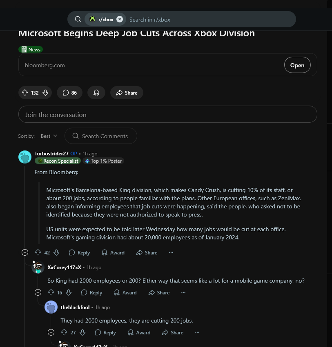Open the bloomberg.com article
332x347 pixels.
[297, 65]
